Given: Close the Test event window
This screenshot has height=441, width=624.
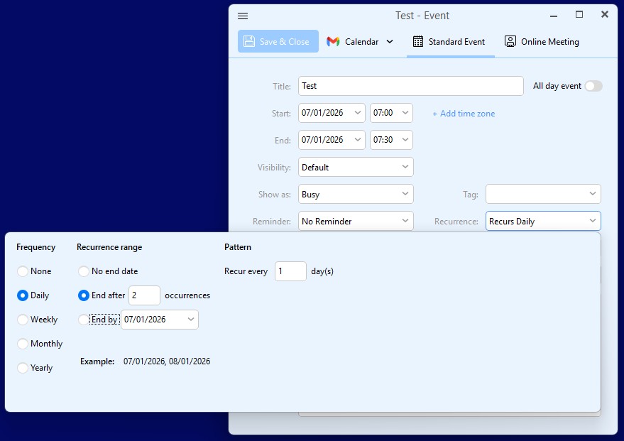Looking at the screenshot, I should coord(605,15).
